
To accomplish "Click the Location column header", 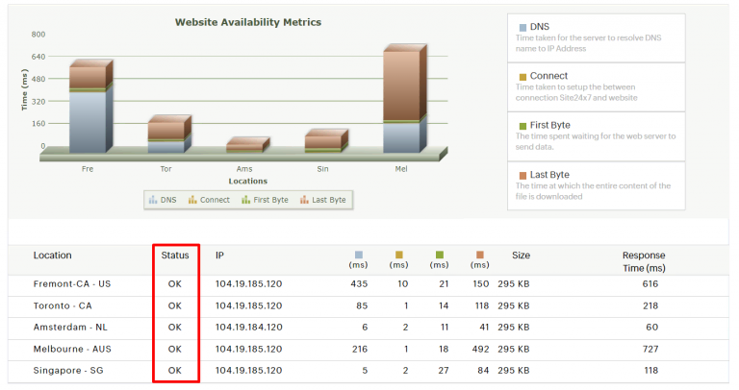I will click(x=52, y=256).
